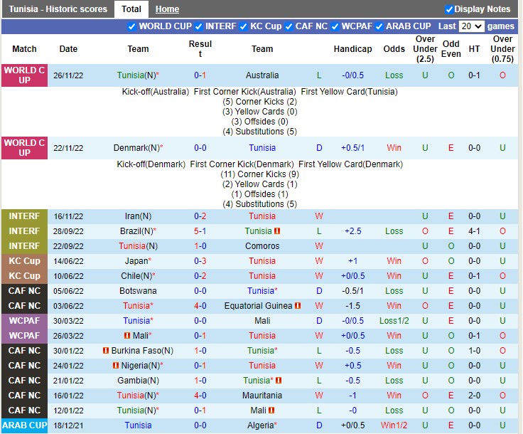Viewport: 523px width, 434px height.
Task: Click the Handicap column header
Action: (353, 49)
